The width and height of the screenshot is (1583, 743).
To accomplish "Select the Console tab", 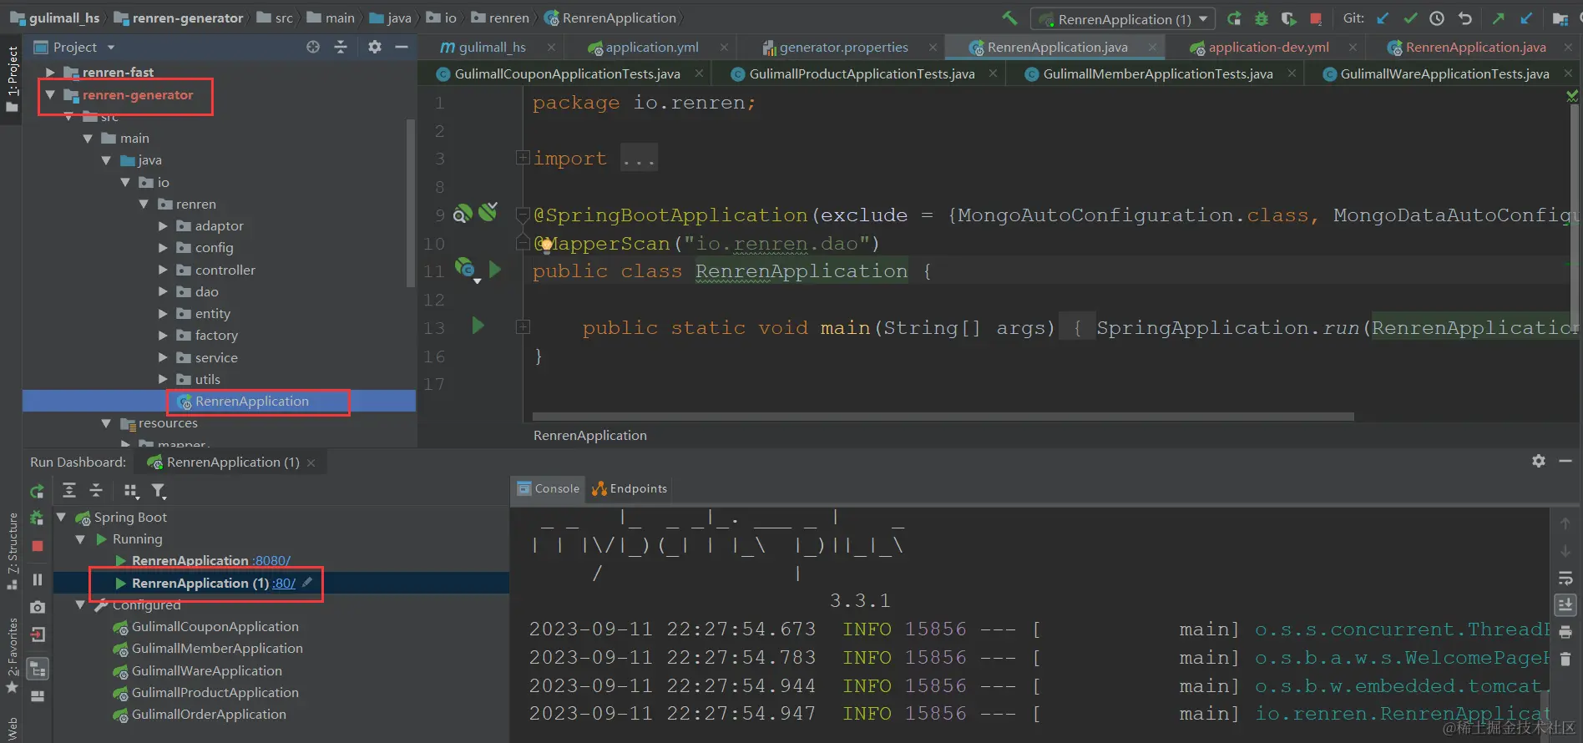I will (549, 488).
